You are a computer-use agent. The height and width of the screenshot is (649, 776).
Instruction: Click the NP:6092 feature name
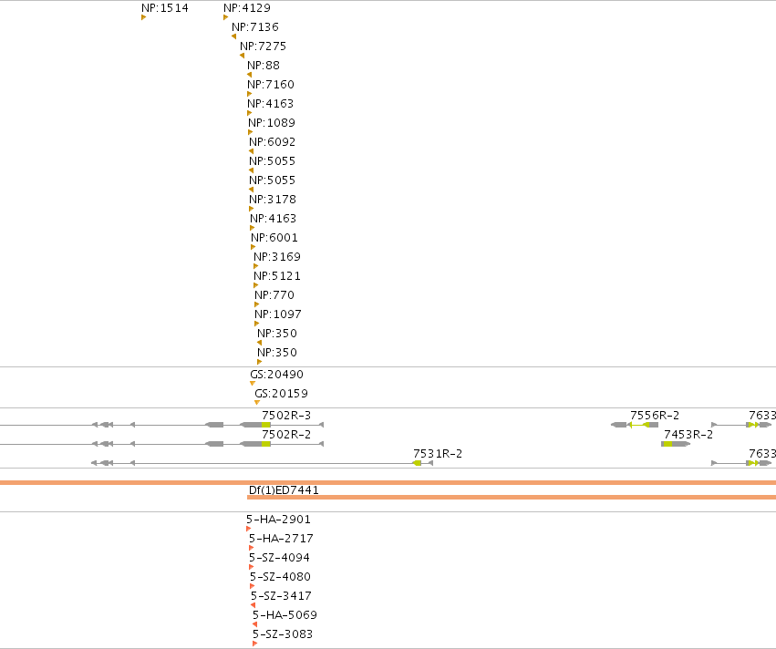(x=273, y=142)
